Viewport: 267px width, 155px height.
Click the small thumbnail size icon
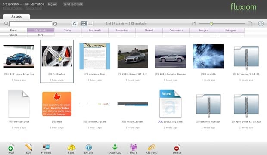194,24
